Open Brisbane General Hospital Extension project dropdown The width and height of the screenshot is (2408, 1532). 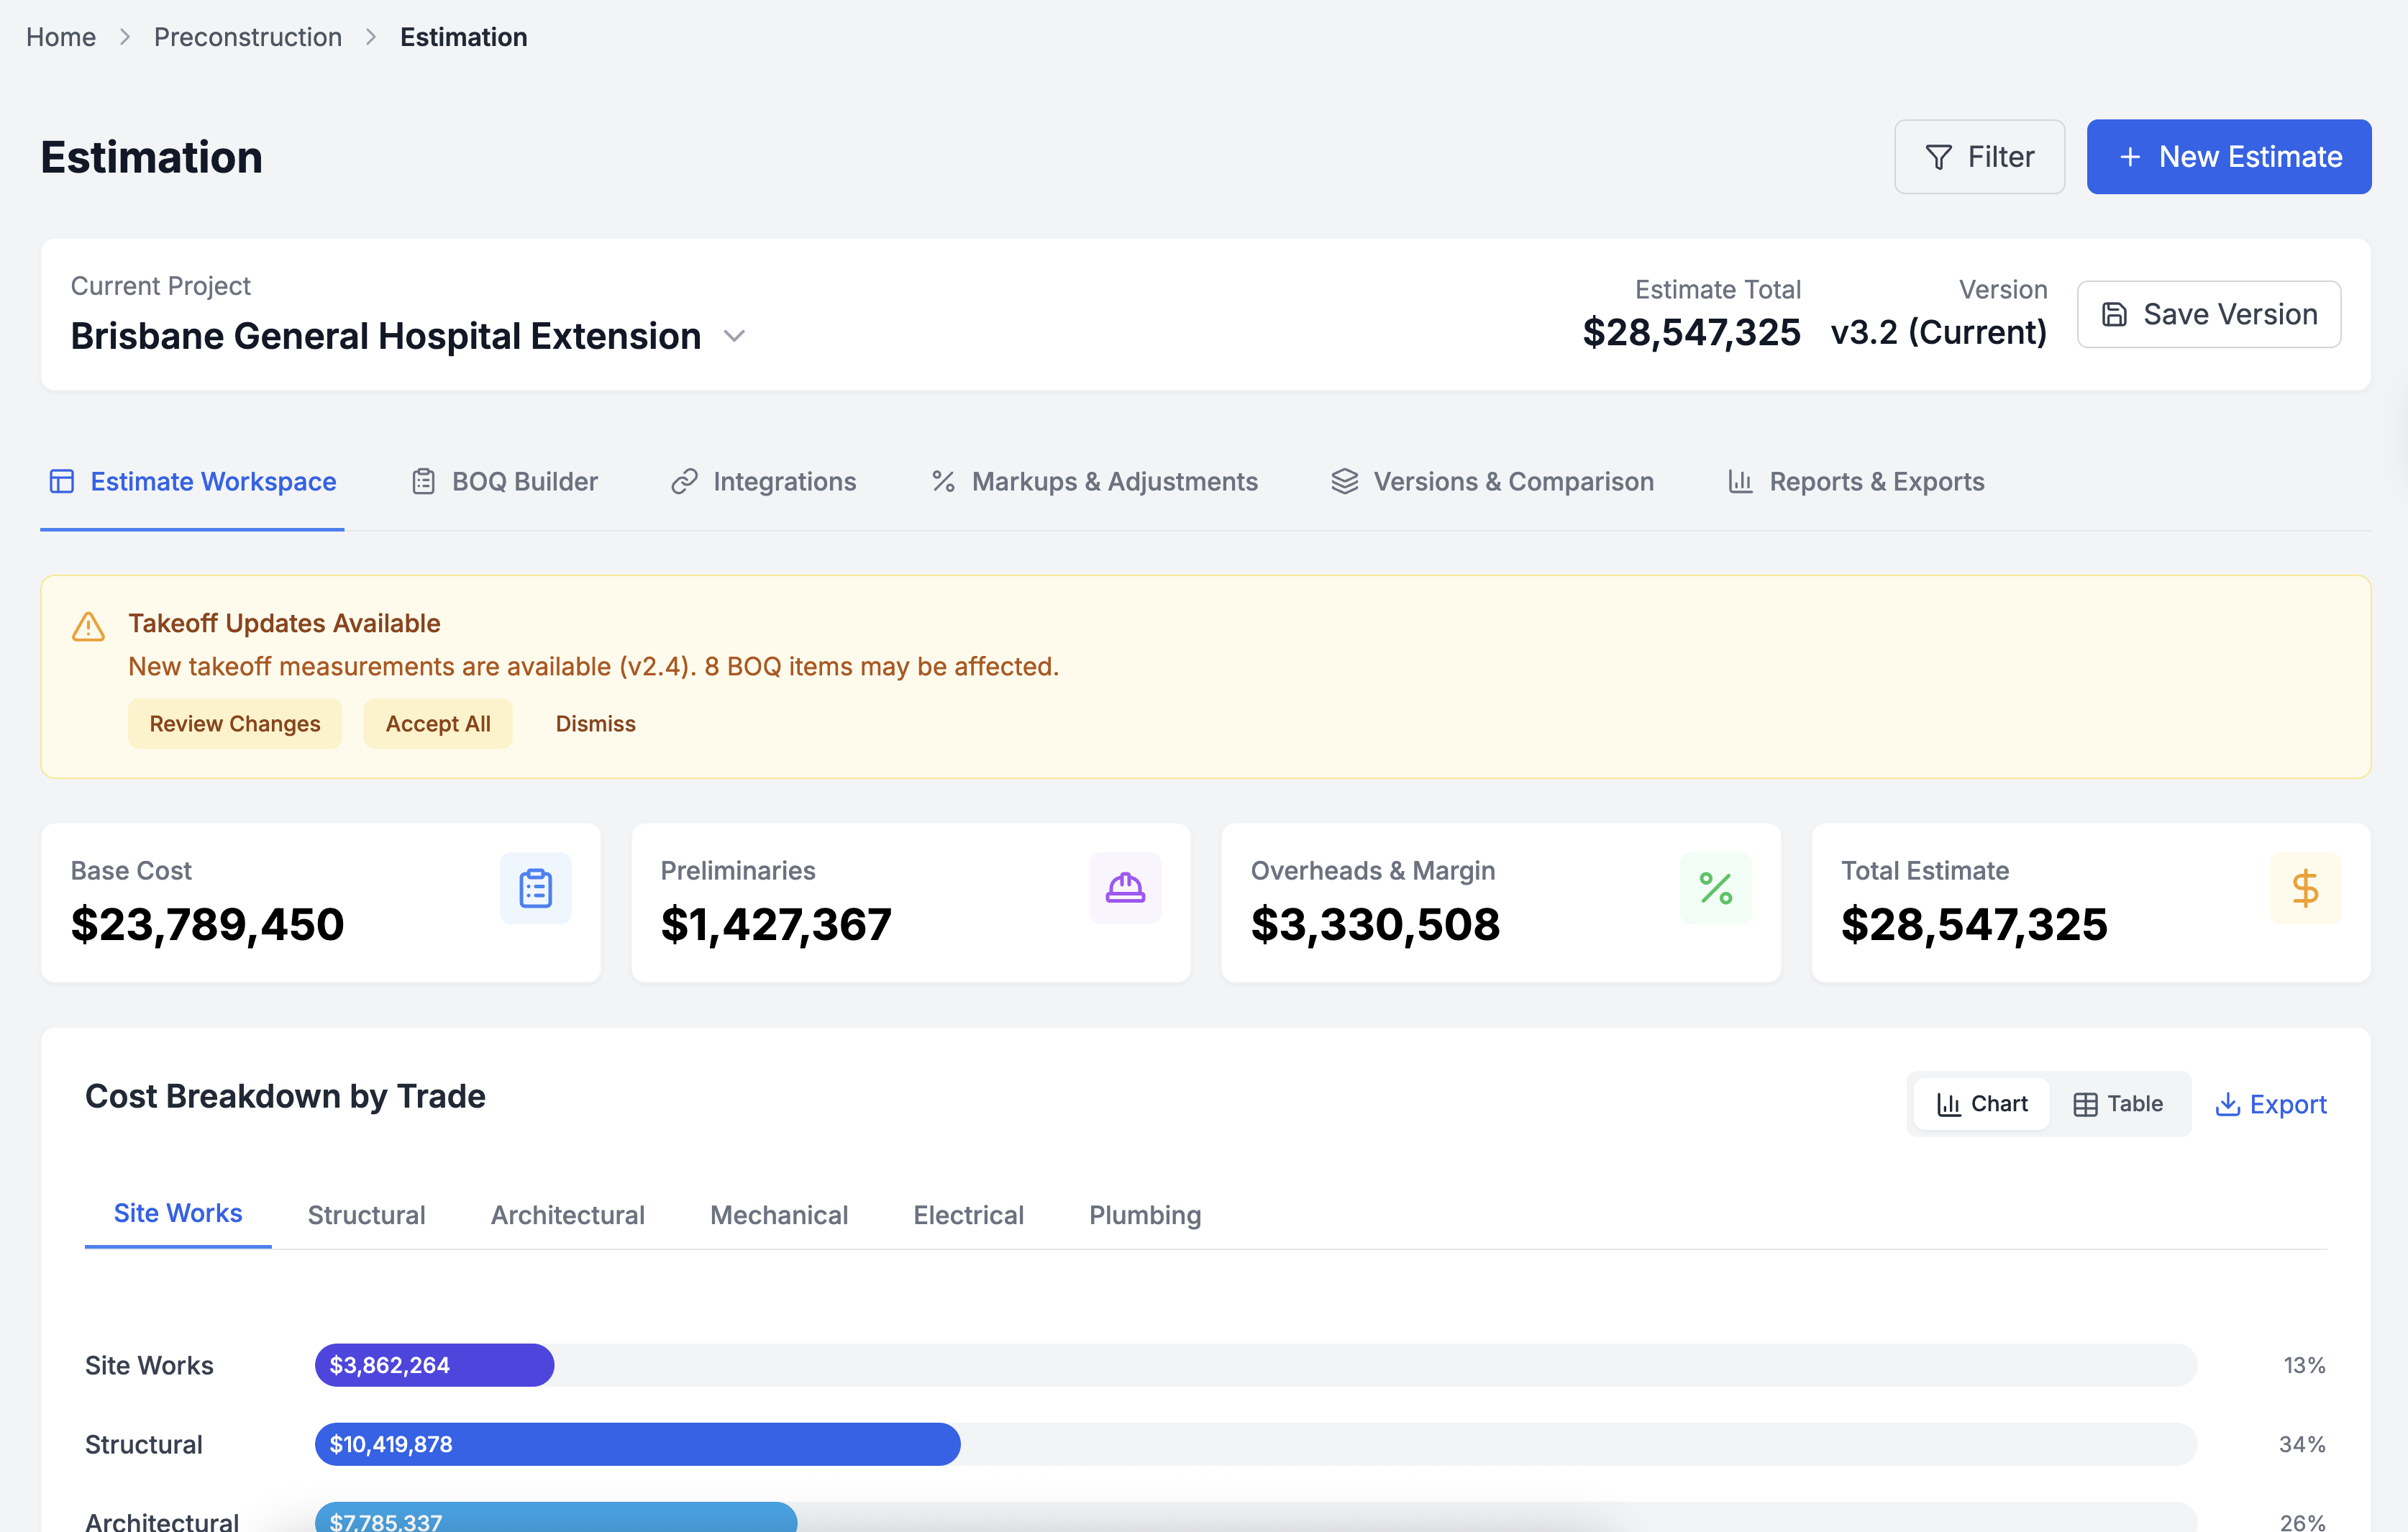[408, 336]
